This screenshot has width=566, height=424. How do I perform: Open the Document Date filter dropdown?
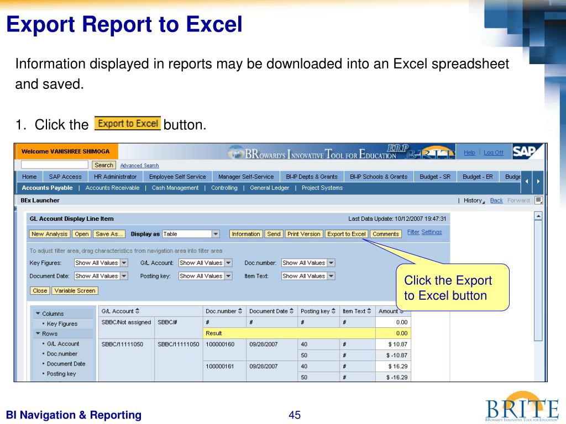(124, 276)
